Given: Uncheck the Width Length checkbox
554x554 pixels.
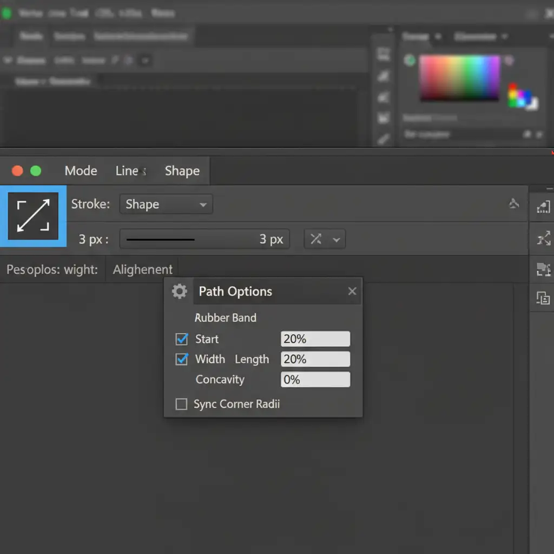Looking at the screenshot, I should point(182,359).
